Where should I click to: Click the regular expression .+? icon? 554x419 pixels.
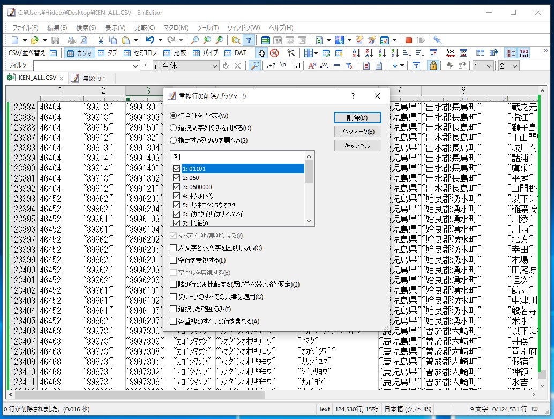tap(271, 66)
